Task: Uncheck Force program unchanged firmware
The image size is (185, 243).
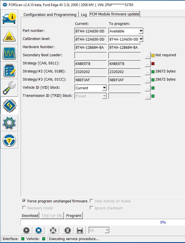Action: point(24,201)
